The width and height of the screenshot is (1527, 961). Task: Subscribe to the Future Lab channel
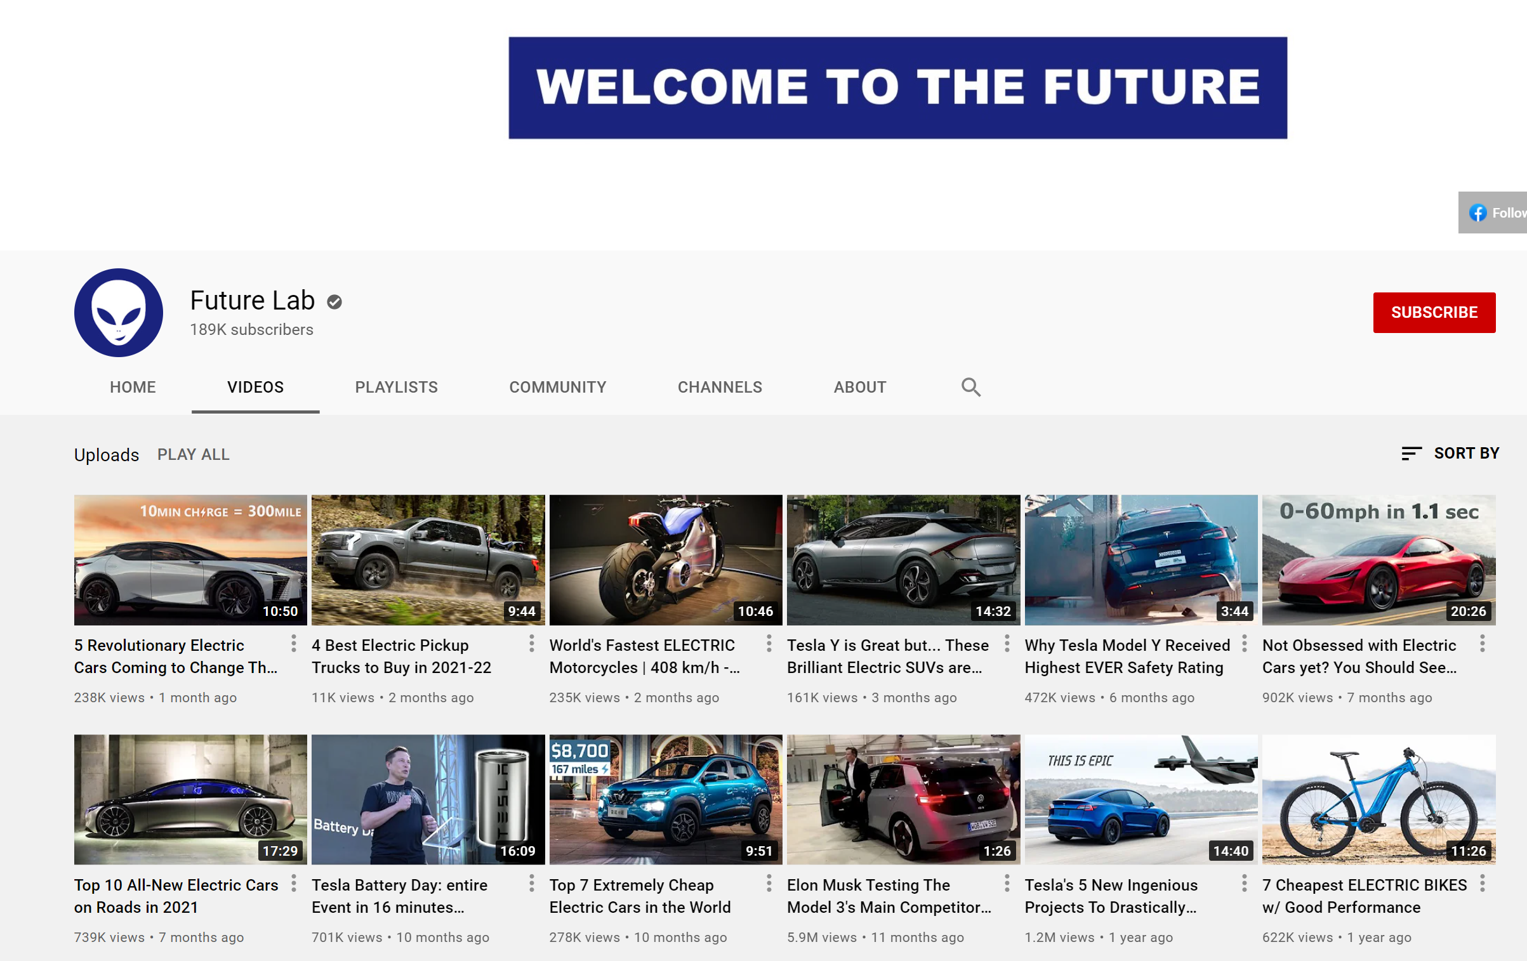(x=1434, y=313)
